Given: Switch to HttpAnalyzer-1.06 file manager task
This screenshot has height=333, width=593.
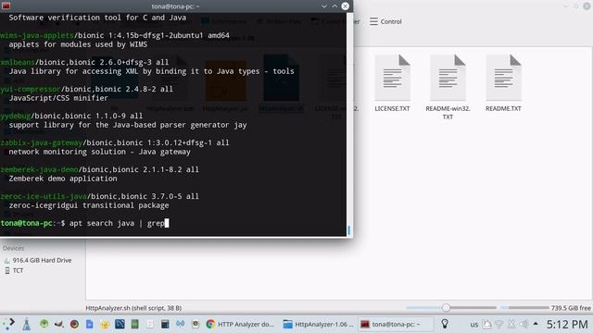Looking at the screenshot, I should (318, 324).
